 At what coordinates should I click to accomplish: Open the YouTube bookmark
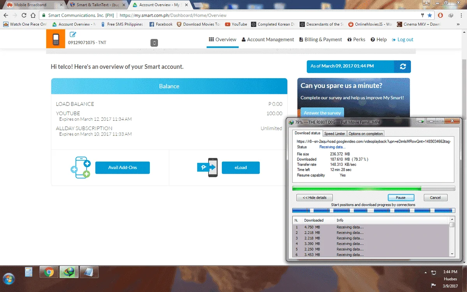(236, 24)
